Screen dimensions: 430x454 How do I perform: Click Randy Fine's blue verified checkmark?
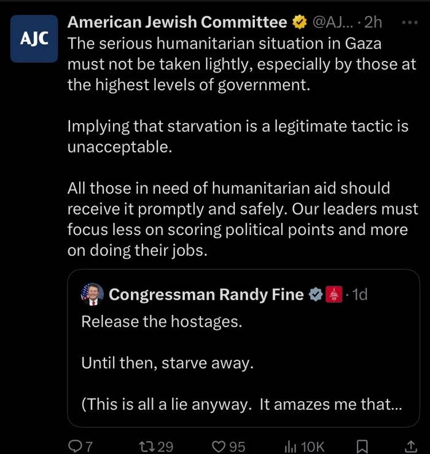[315, 295]
